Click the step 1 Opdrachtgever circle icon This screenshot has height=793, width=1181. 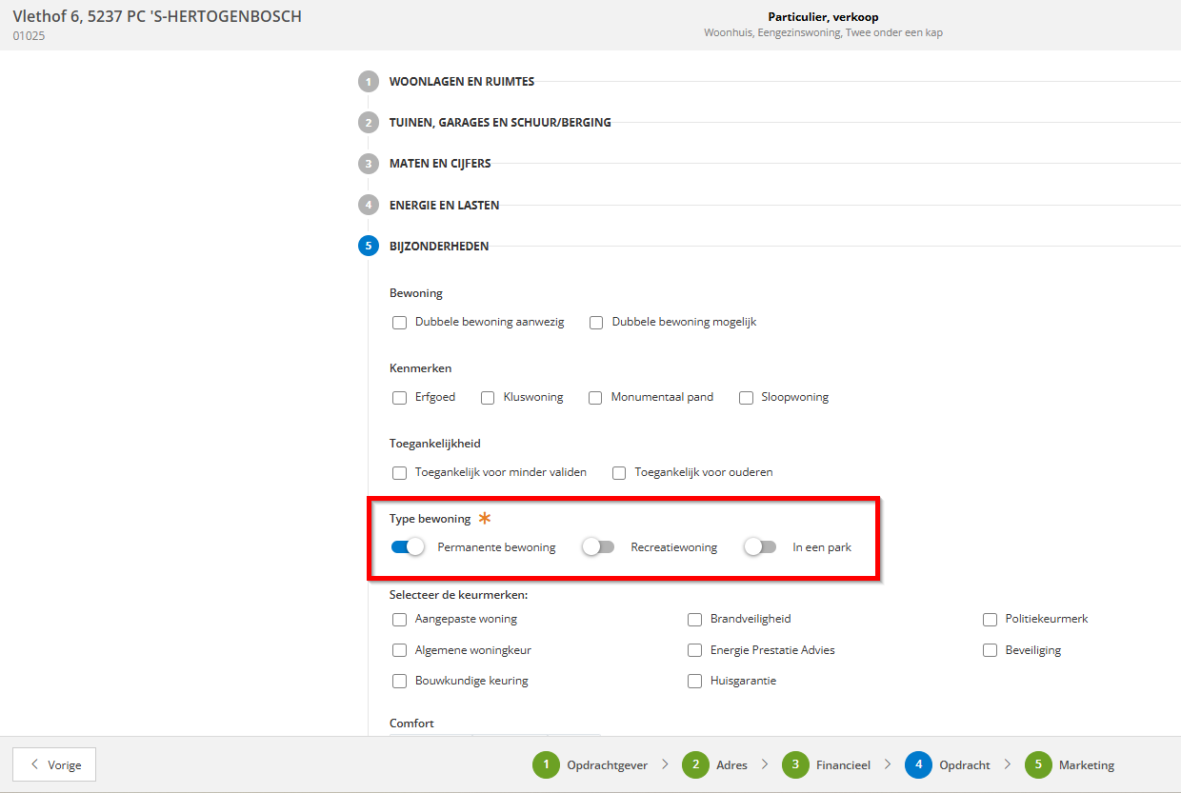coord(546,764)
